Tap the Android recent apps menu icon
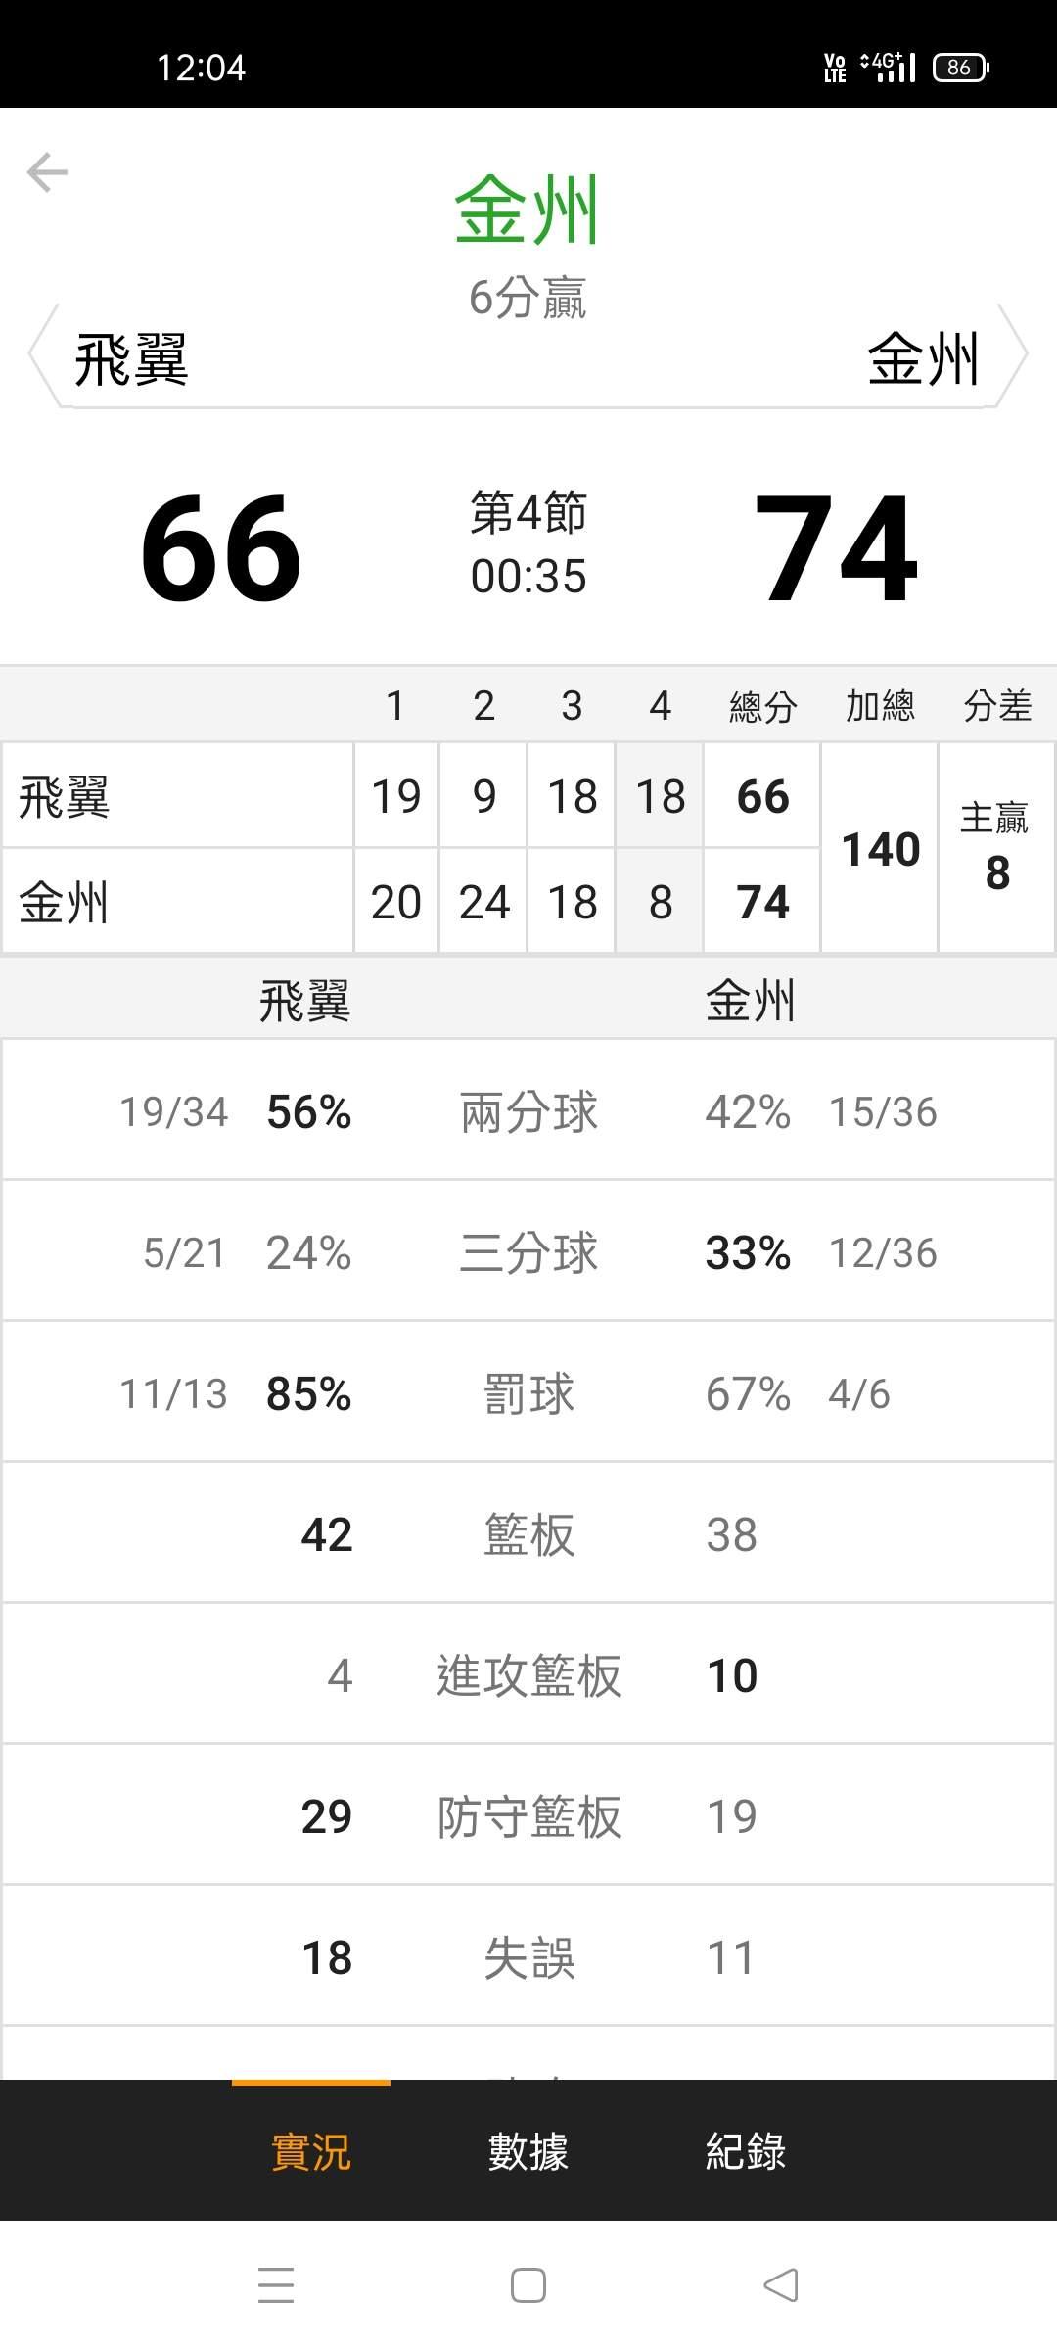 pyautogui.click(x=276, y=2284)
